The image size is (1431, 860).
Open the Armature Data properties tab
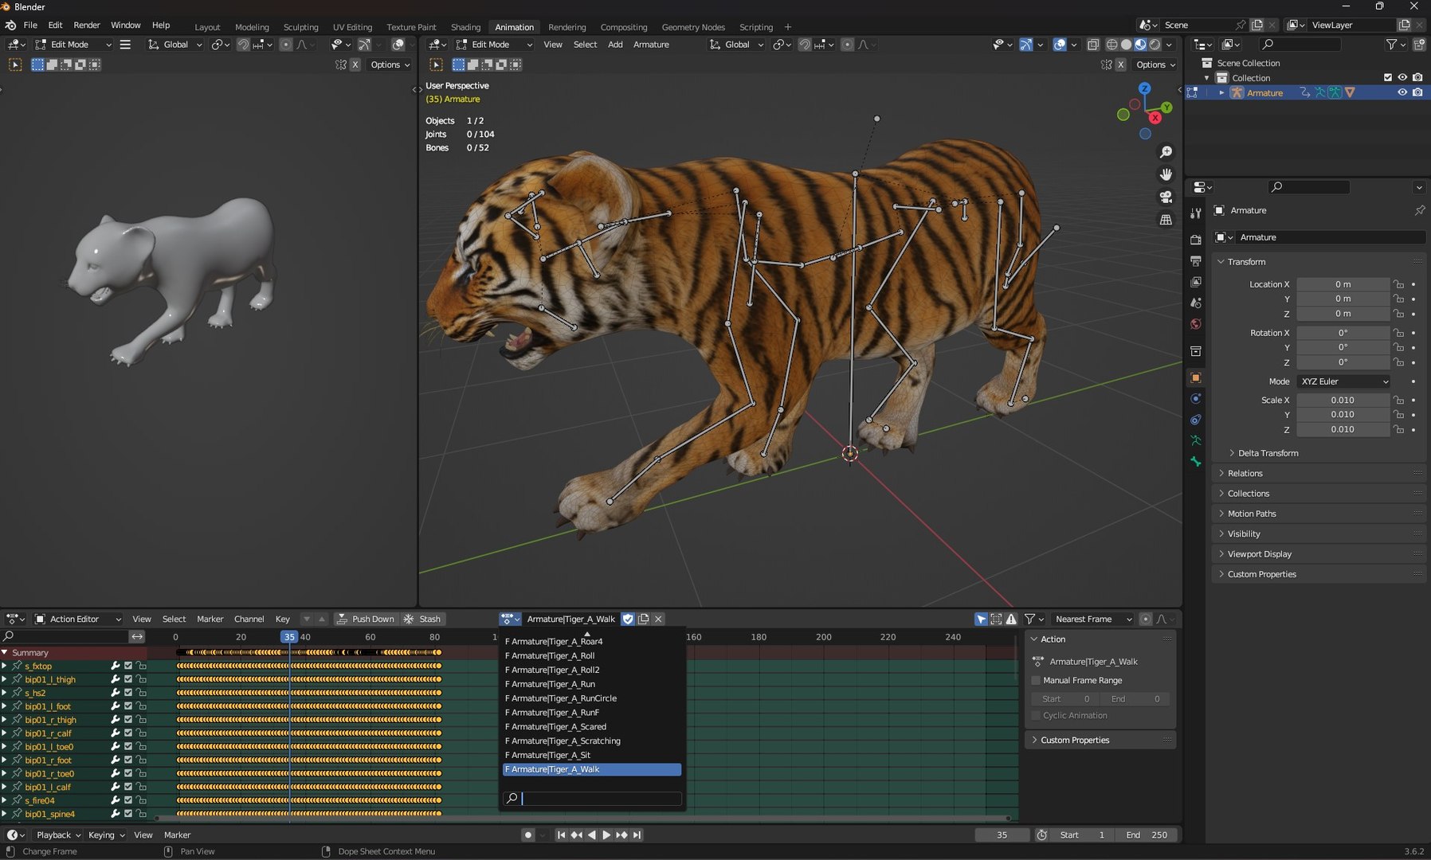point(1195,440)
